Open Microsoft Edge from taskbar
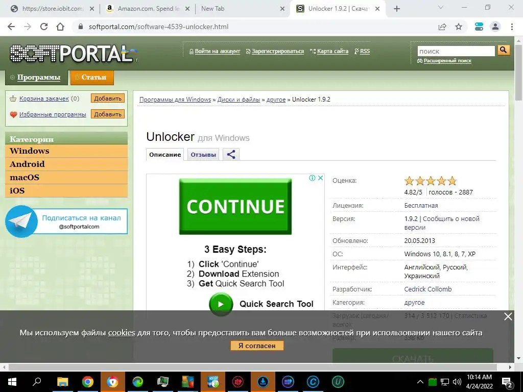 138,382
